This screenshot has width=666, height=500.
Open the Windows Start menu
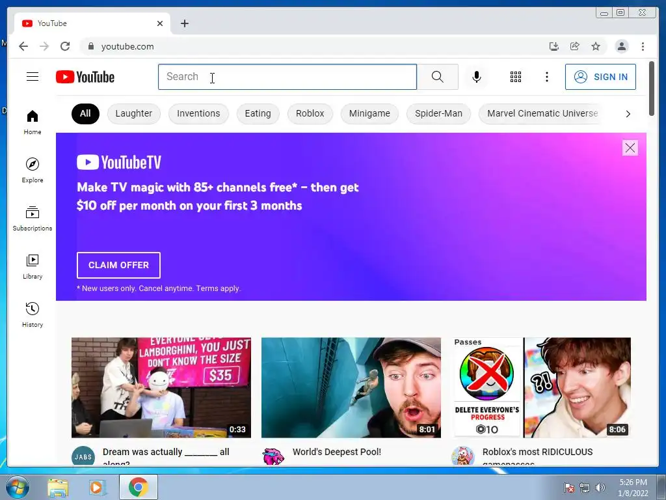pyautogui.click(x=17, y=487)
